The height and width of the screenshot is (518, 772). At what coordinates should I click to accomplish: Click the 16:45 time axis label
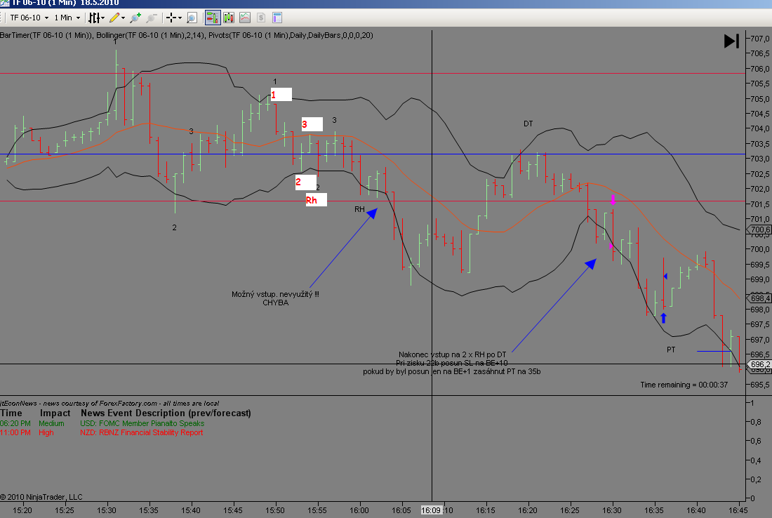tap(738, 510)
